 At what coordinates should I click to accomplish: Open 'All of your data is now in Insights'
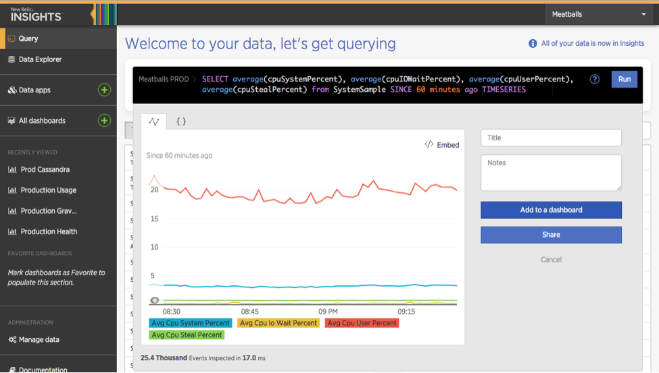(593, 43)
